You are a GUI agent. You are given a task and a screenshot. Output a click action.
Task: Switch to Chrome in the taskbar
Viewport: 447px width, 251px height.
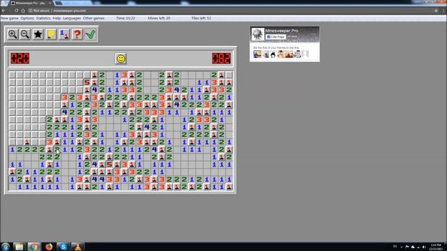coord(34,246)
